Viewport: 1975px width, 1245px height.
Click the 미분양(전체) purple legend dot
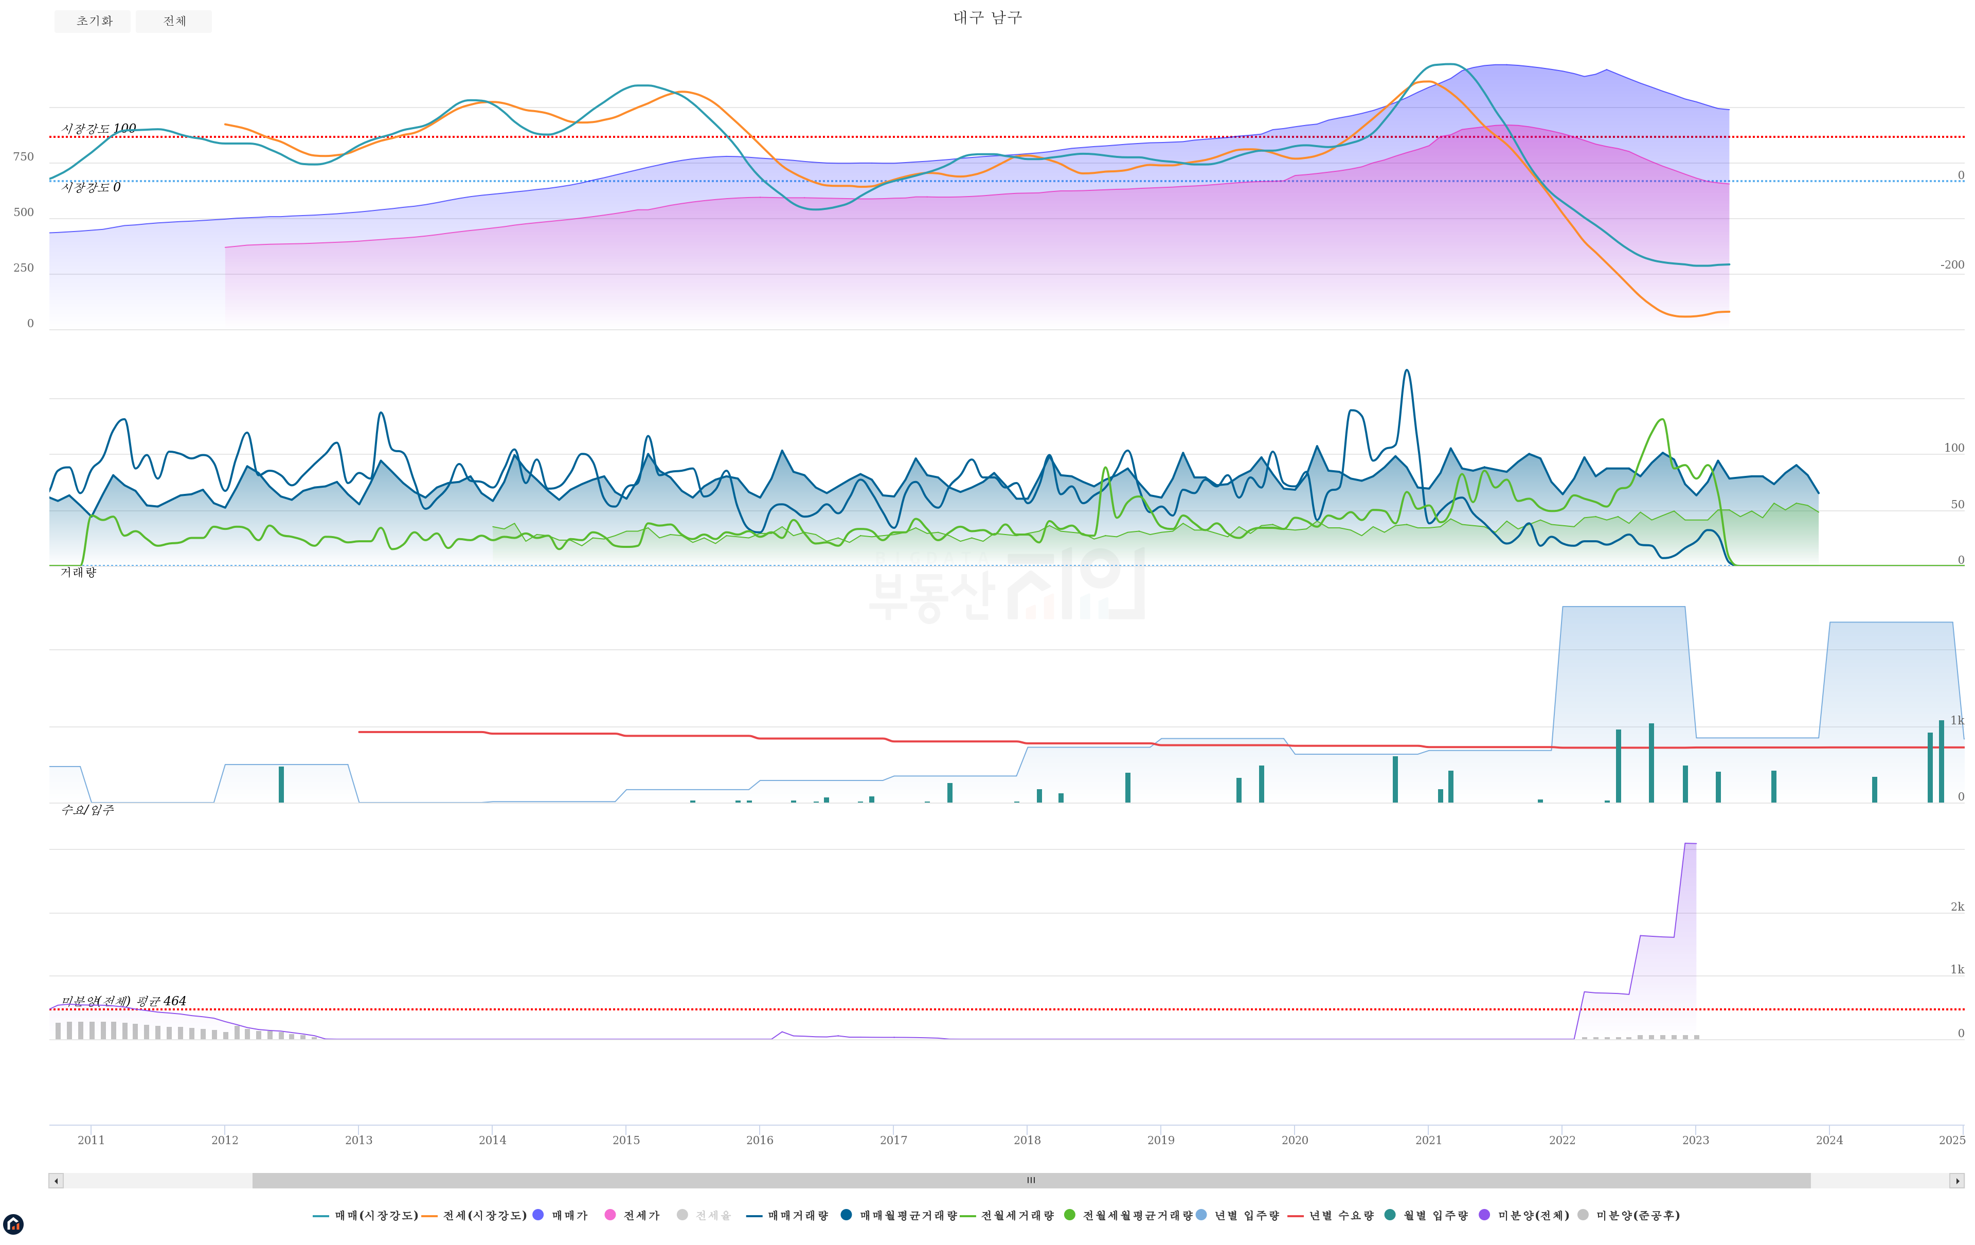[x=1484, y=1215]
